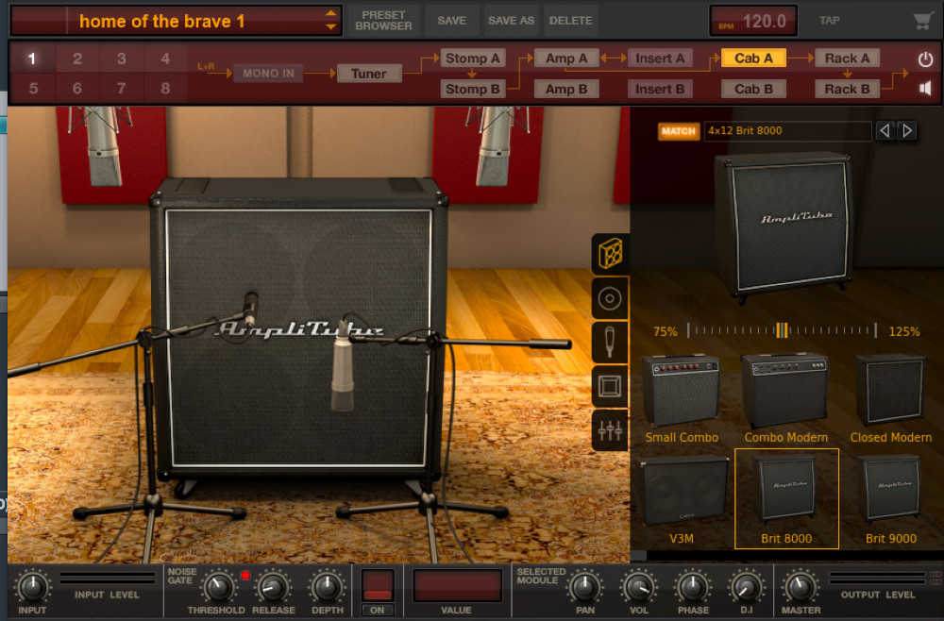Select the Cab A module

pos(753,59)
